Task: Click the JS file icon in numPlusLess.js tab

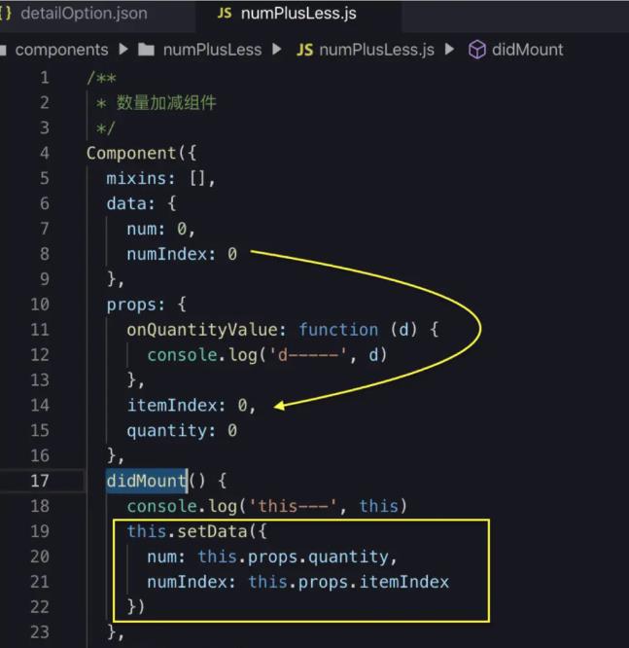Action: [x=225, y=14]
